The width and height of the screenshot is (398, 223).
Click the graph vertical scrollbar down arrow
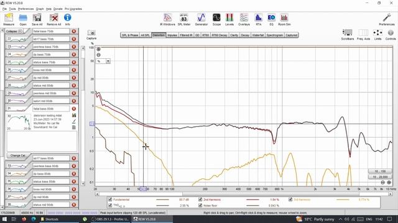tap(83, 184)
